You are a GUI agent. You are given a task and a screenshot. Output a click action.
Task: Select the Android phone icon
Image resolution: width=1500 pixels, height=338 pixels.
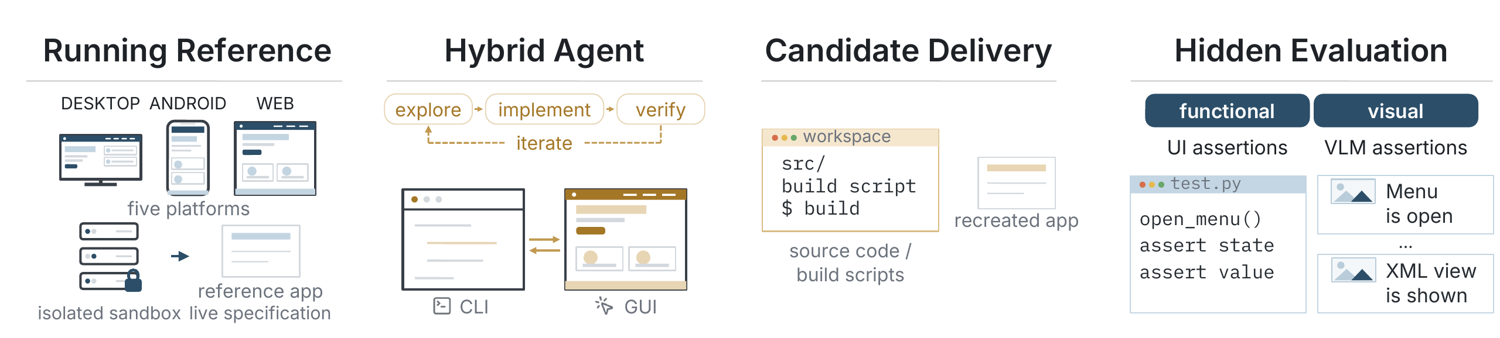(x=188, y=157)
